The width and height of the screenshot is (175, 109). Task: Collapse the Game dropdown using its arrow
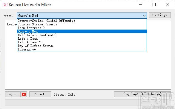[x=144, y=16]
